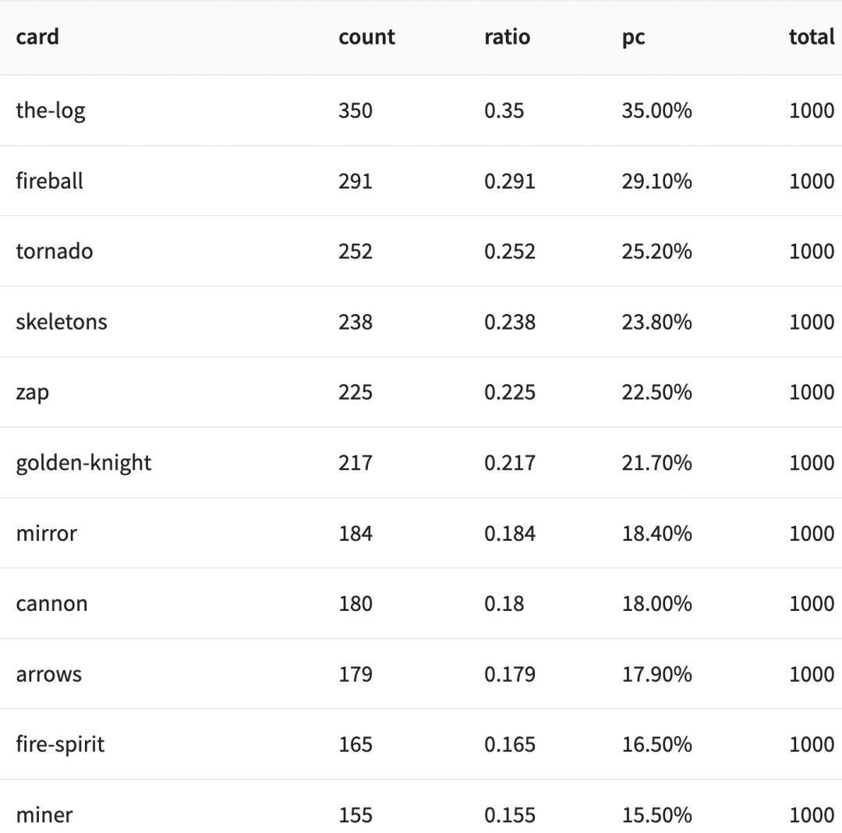Click the skeletons card cell

[x=62, y=321]
